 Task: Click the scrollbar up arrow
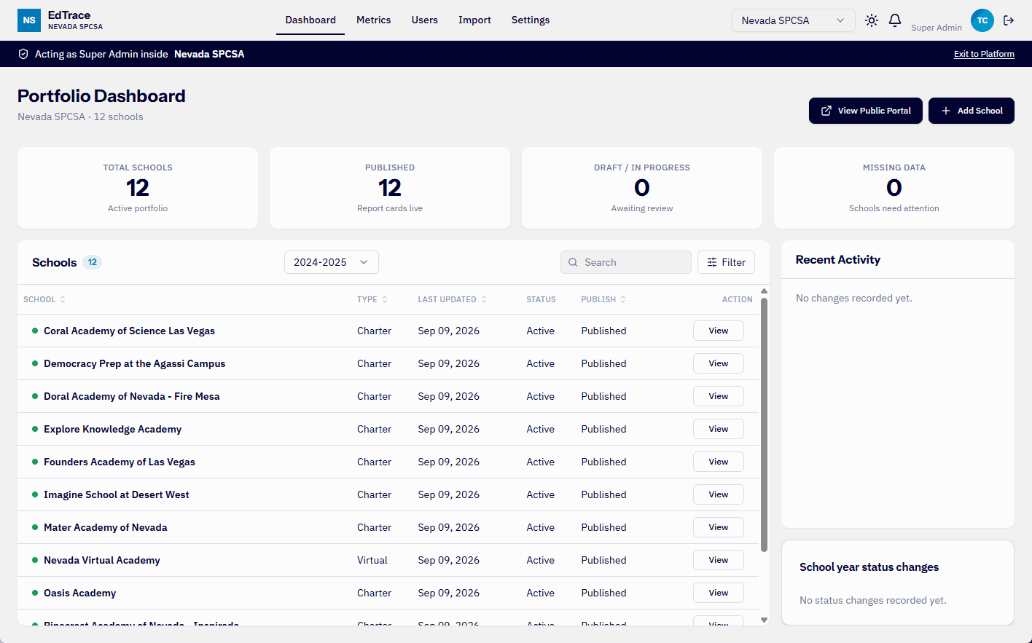(764, 291)
